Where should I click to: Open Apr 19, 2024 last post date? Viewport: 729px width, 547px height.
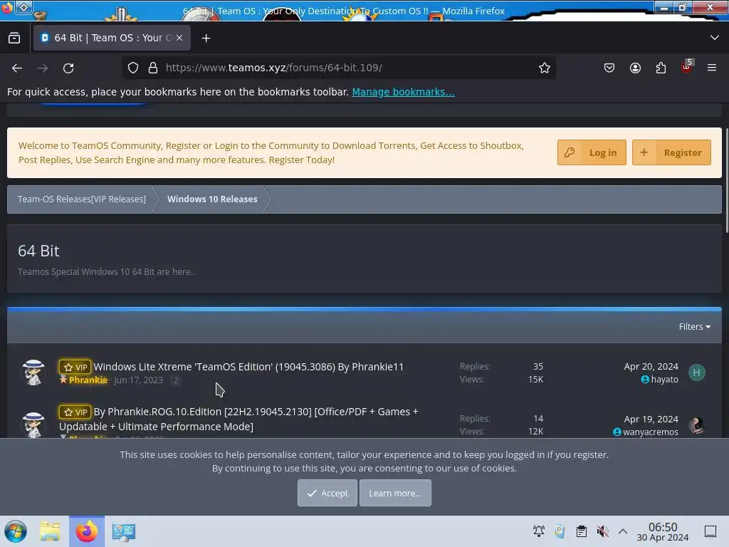coord(651,419)
